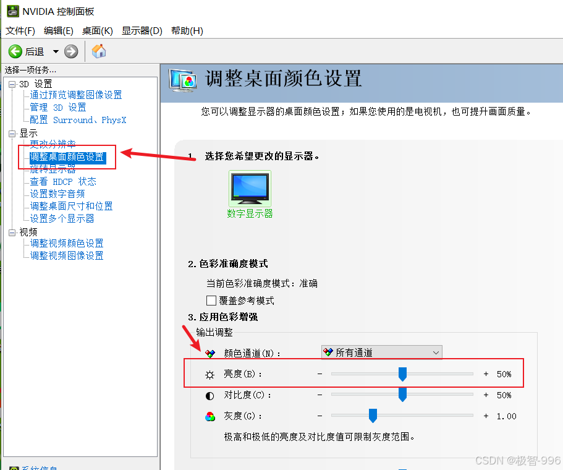Click the desktop color settings header icon
The width and height of the screenshot is (563, 470).
click(183, 80)
